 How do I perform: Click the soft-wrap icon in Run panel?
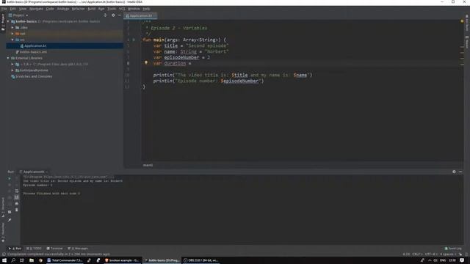(x=16, y=191)
